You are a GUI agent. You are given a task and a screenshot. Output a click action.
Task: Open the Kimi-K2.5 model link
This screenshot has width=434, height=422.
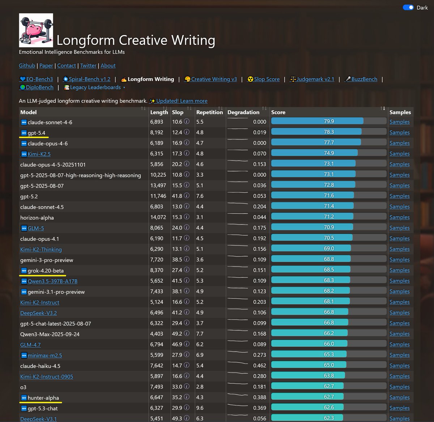(x=39, y=154)
